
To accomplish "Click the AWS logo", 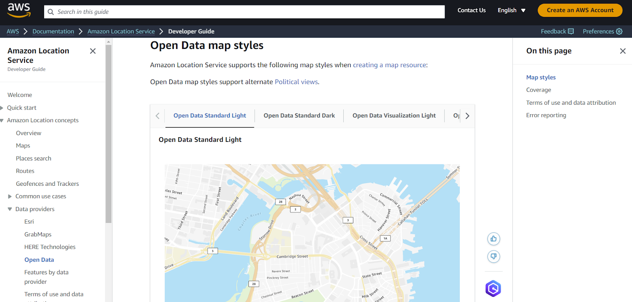I will point(19,10).
